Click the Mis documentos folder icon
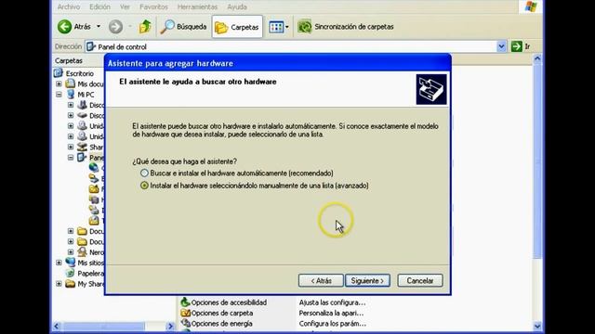The width and height of the screenshot is (595, 334). click(71, 83)
